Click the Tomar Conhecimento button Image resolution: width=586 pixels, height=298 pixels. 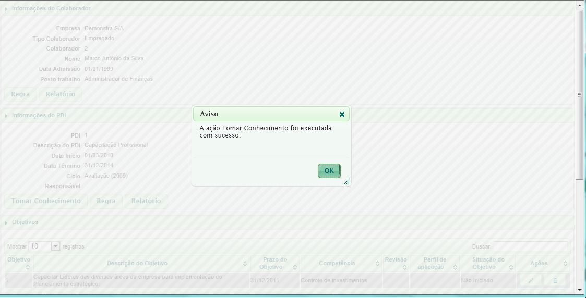(45, 201)
